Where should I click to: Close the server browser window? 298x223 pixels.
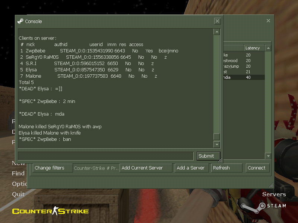click(268, 21)
